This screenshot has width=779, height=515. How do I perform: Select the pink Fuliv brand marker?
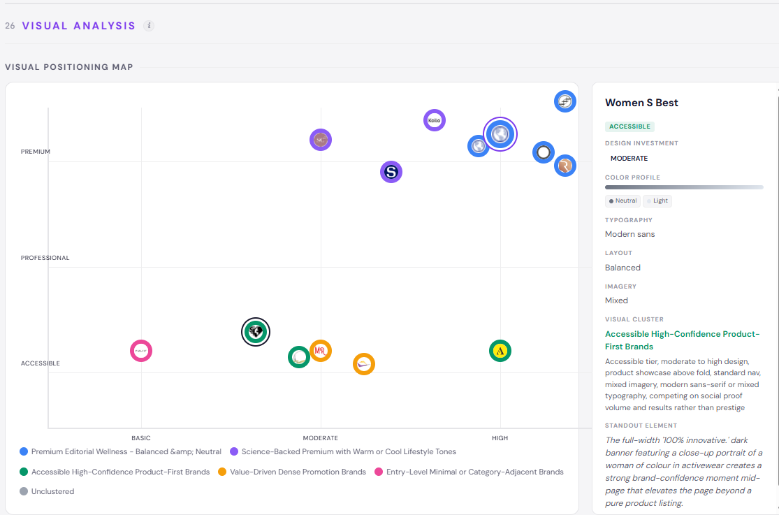(x=141, y=351)
